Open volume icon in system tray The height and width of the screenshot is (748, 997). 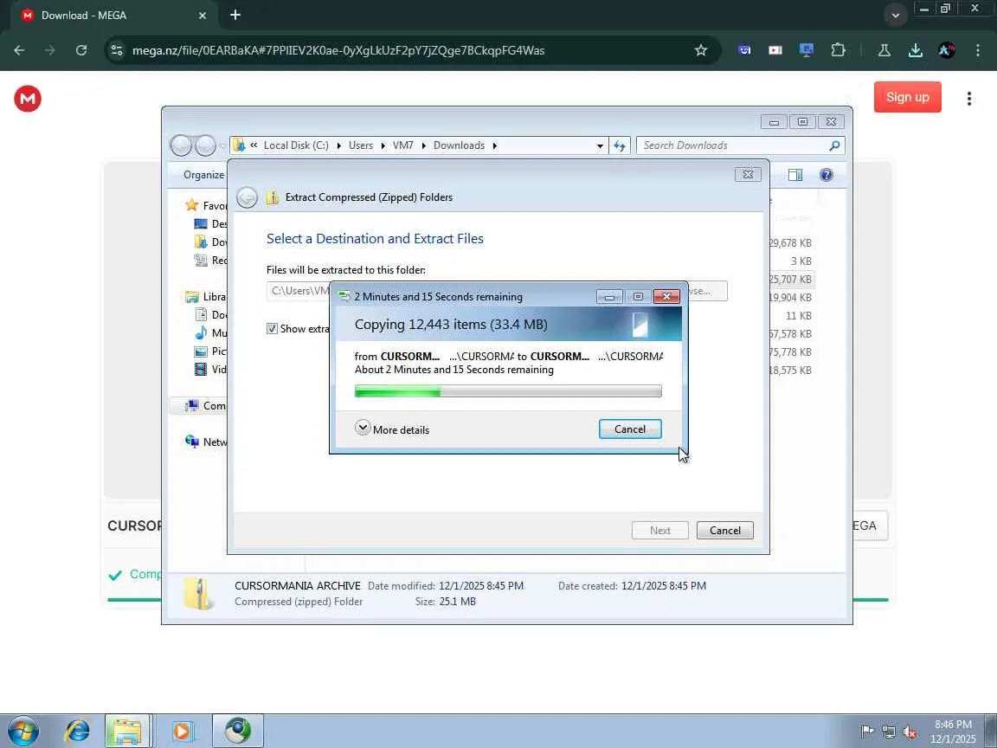tap(910, 732)
